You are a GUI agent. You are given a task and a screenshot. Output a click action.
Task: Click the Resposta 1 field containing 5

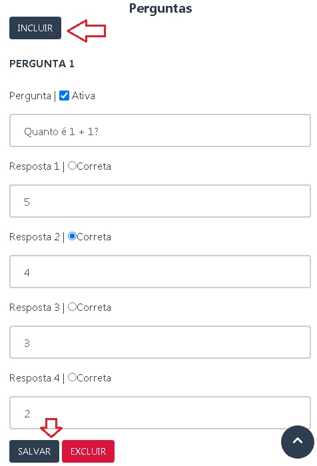coord(160,201)
